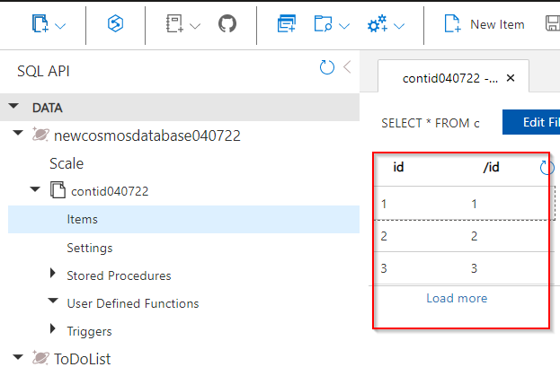Image resolution: width=560 pixels, height=367 pixels.
Task: Collapse the DATA section
Action: pyautogui.click(x=14, y=107)
